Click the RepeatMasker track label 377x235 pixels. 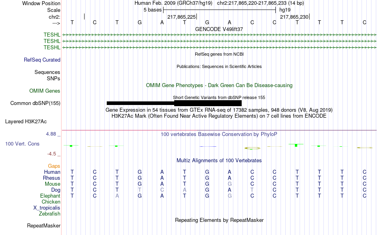coord(44,226)
